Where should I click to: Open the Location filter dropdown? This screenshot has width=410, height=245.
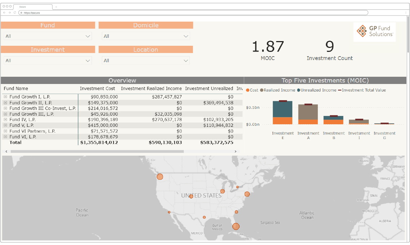coord(146,61)
